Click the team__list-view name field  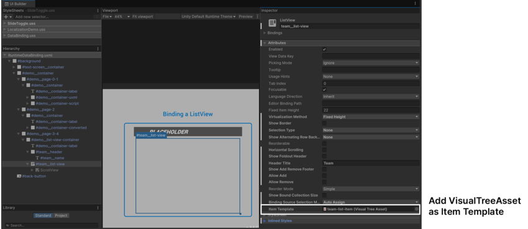pyautogui.click(x=350, y=26)
